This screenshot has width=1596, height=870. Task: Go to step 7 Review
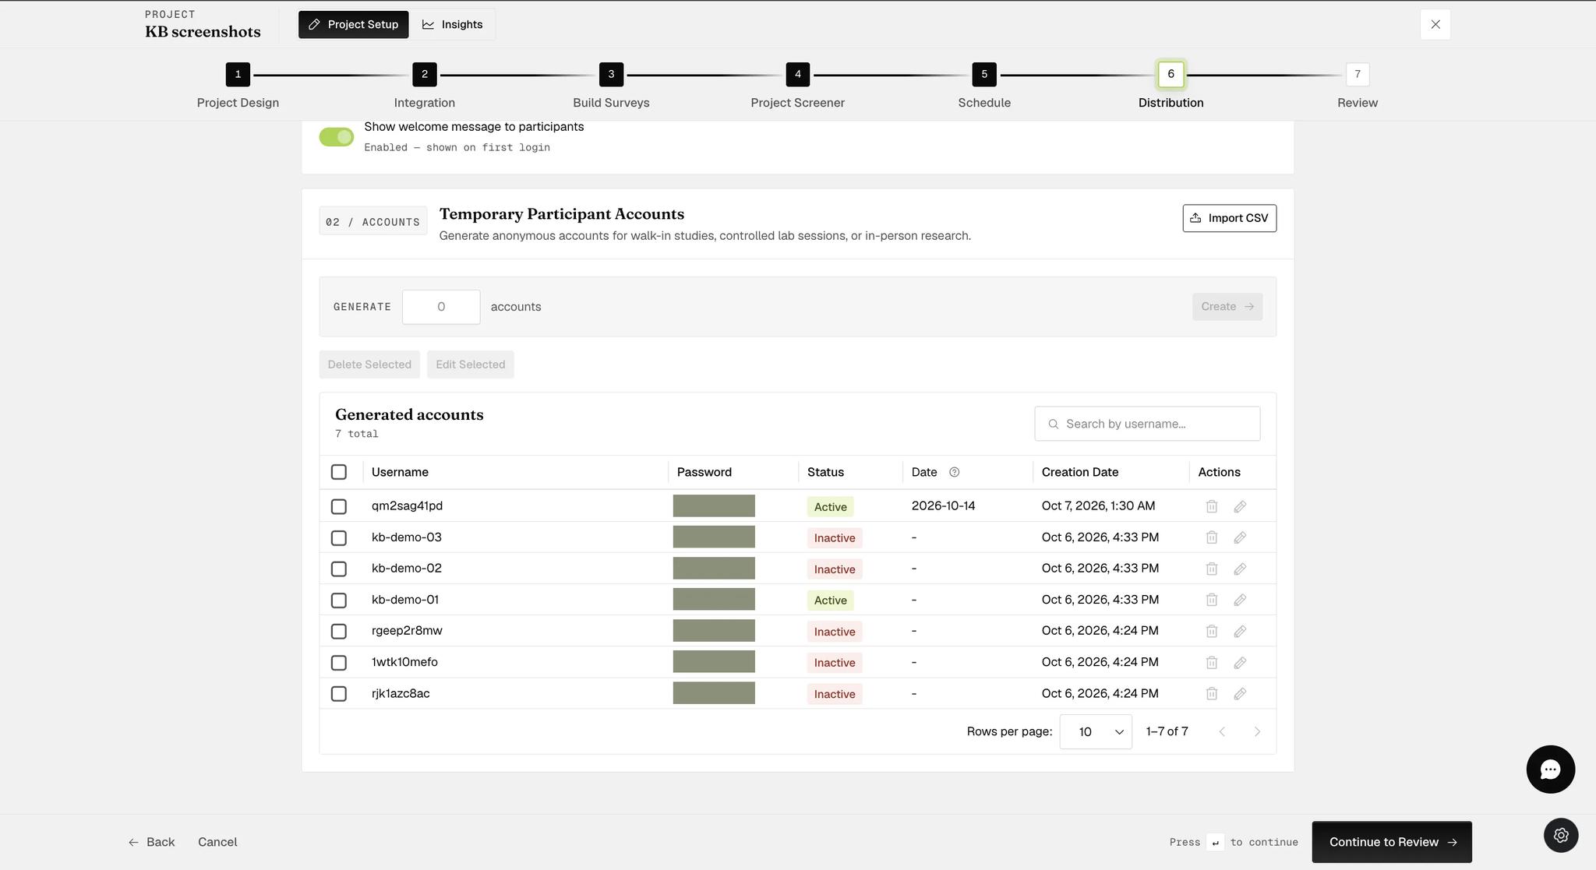[x=1357, y=75]
